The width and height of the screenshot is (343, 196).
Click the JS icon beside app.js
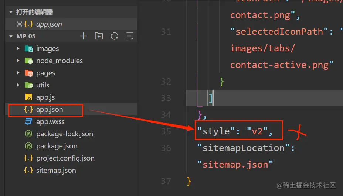coord(28,97)
